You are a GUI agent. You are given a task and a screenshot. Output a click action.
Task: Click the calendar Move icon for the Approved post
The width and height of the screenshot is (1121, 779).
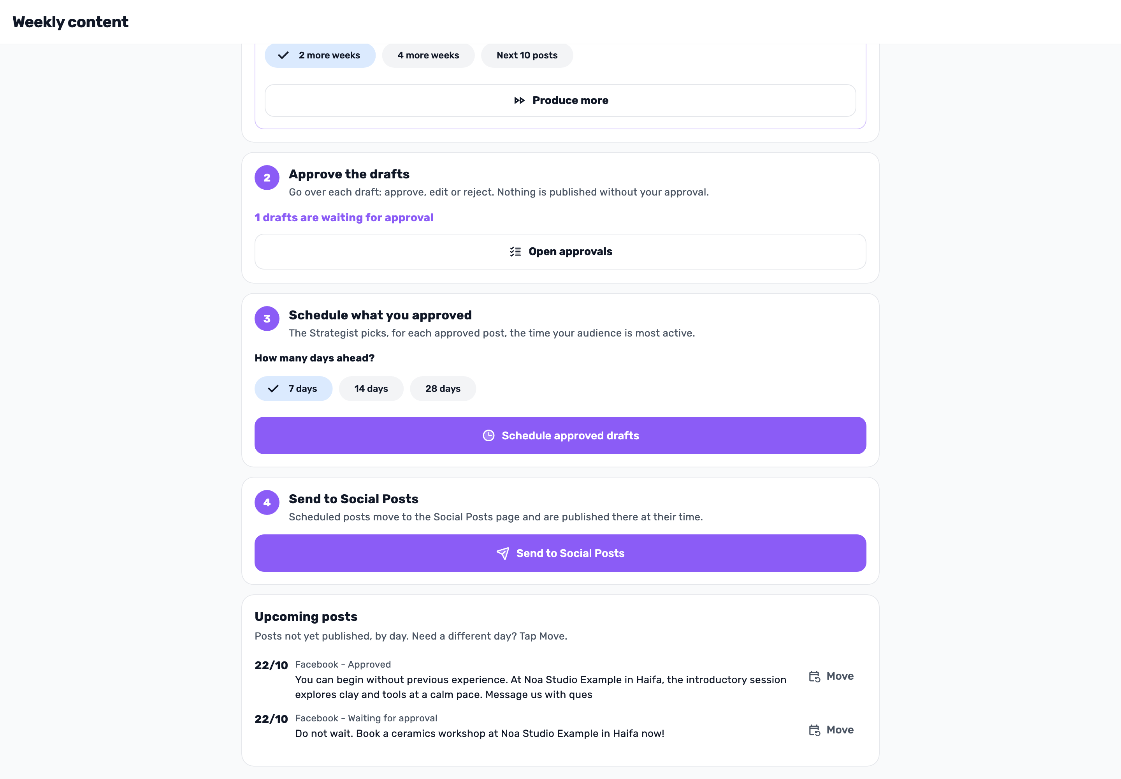point(815,677)
